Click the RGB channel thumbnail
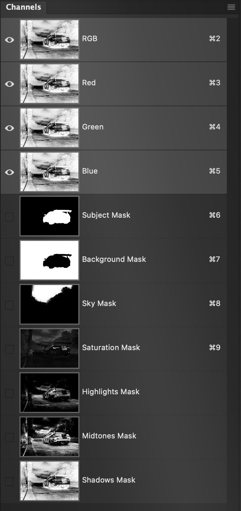The width and height of the screenshot is (241, 511). (x=49, y=39)
